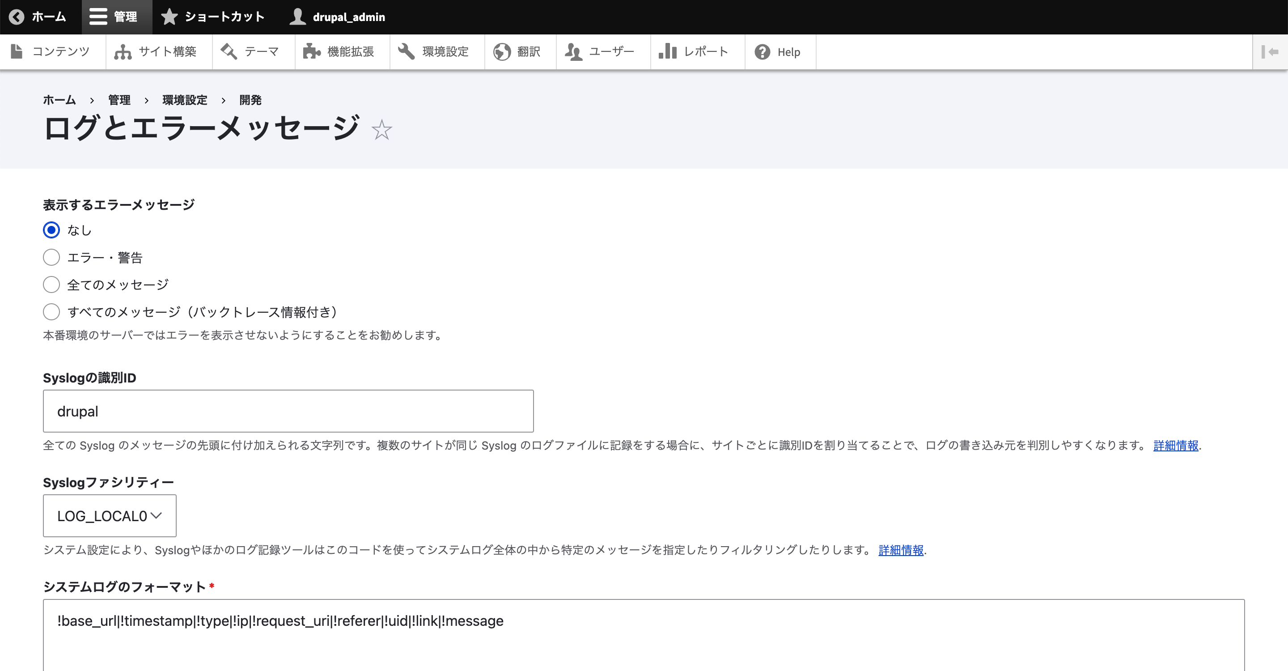The image size is (1288, 671).
Task: Click the Help question mark icon
Action: point(761,51)
